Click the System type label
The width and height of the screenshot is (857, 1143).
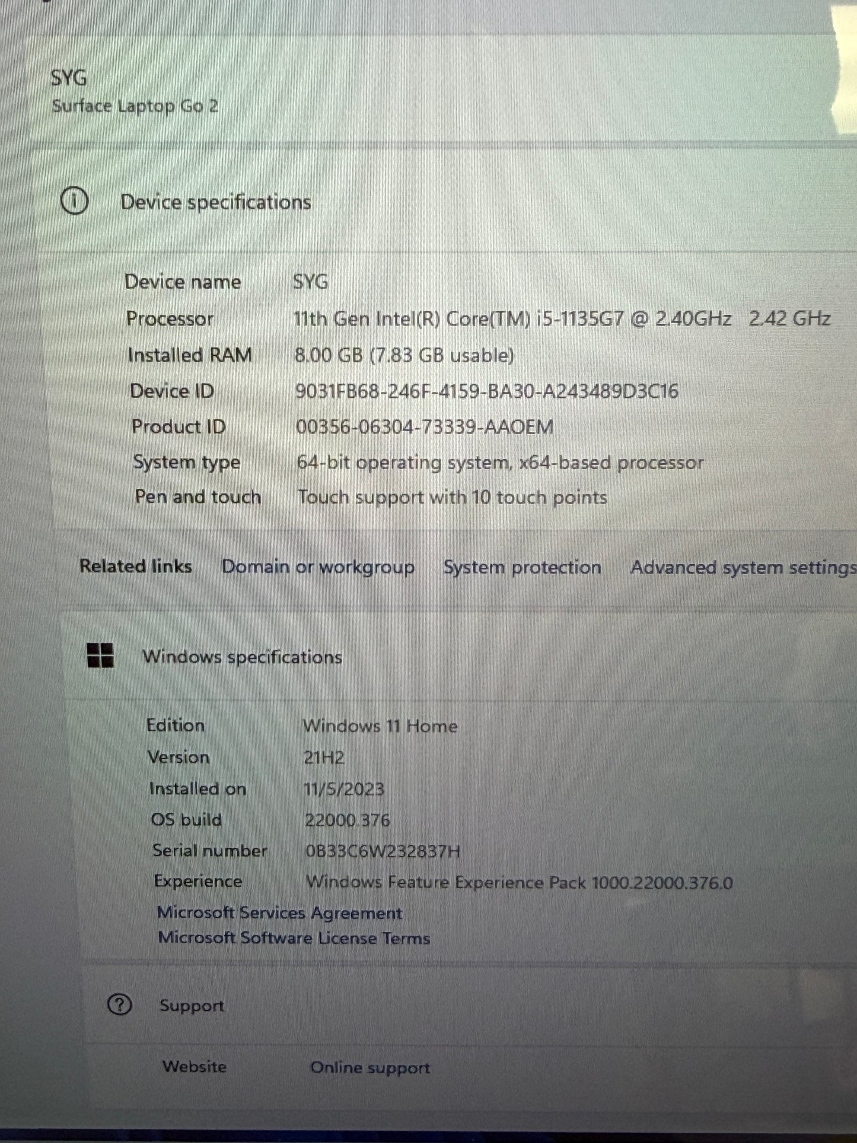[187, 462]
